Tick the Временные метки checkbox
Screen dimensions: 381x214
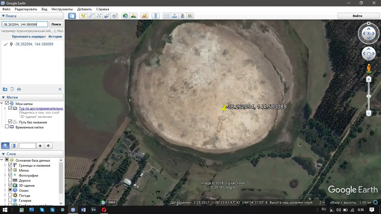coord(7,127)
